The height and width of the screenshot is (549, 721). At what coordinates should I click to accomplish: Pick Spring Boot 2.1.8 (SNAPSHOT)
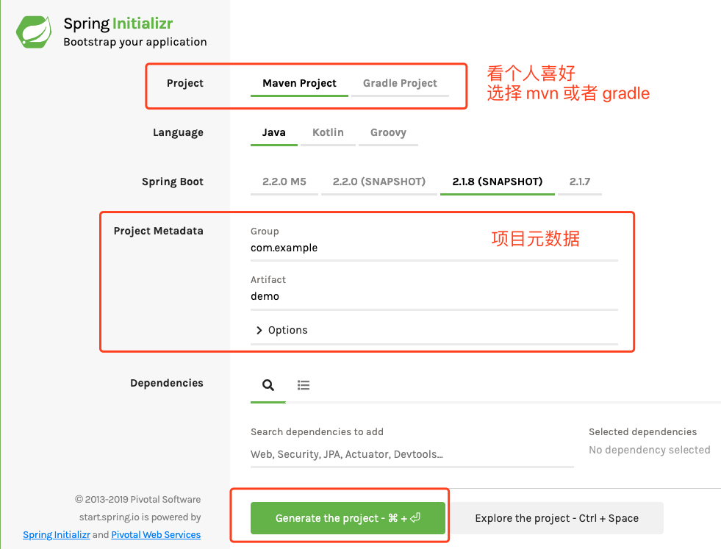[498, 182]
